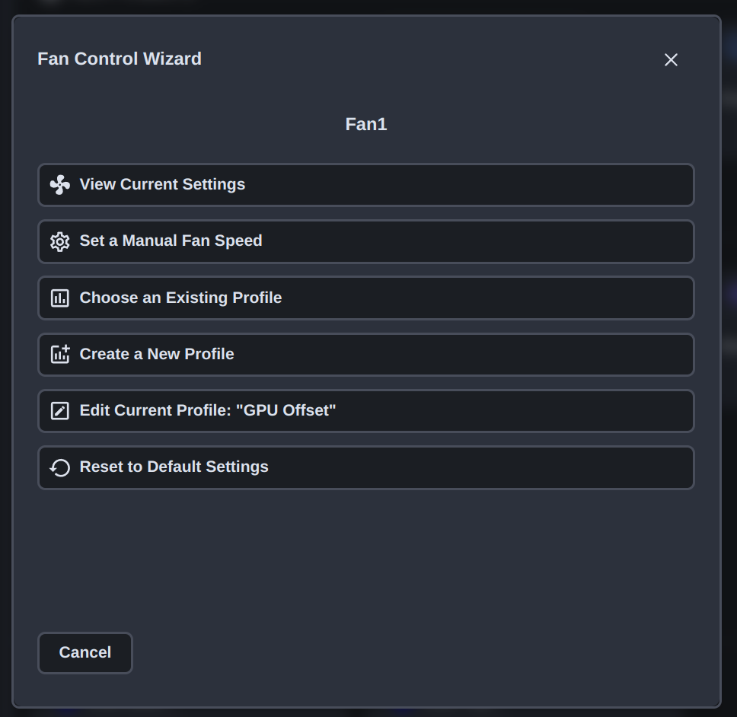Image resolution: width=737 pixels, height=717 pixels.
Task: Reset Fan1 to default settings
Action: point(365,467)
